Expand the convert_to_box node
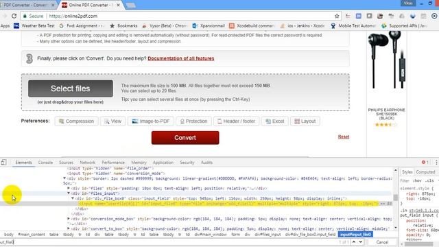439x247 pixels. [x=69, y=228]
